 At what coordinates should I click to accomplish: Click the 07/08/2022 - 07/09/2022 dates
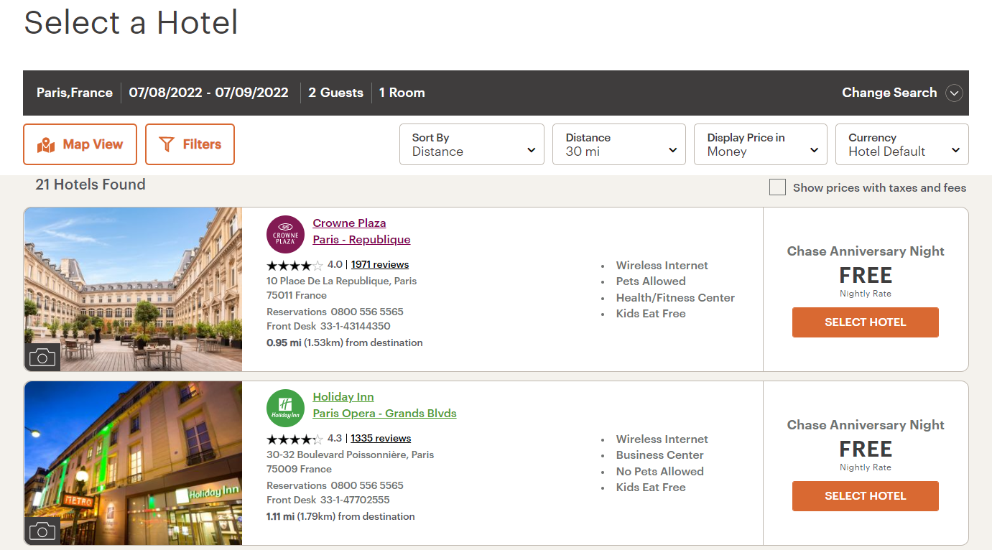209,93
